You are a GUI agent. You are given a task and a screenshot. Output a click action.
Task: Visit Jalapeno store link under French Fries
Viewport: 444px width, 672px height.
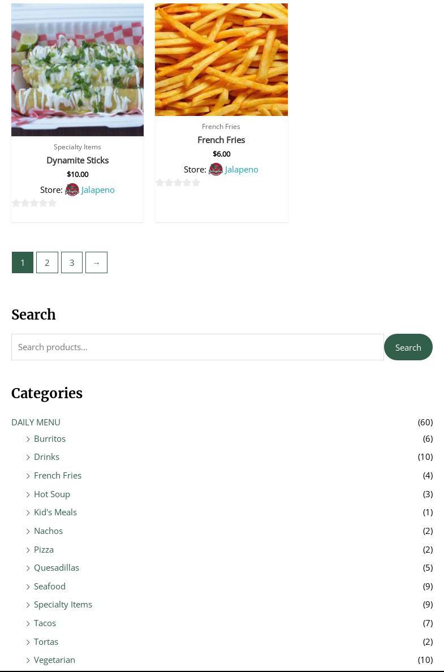tap(242, 169)
